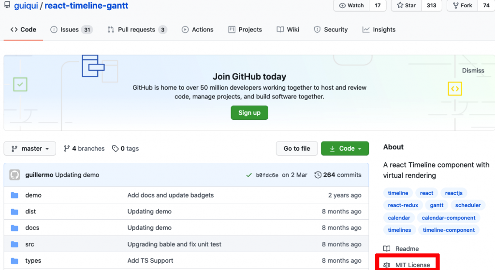This screenshot has width=495, height=270.
Task: View the 313 stargazers count
Action: [431, 5]
